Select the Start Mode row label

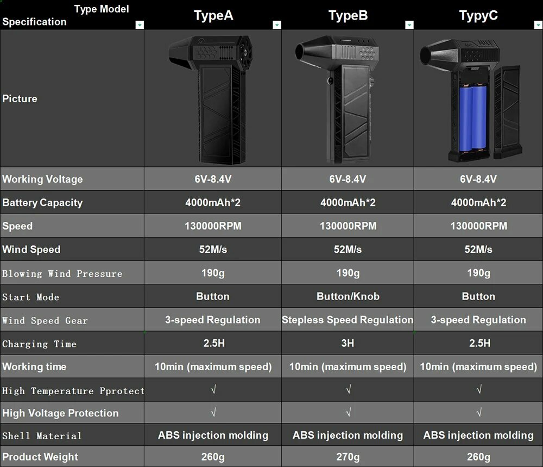coord(30,297)
